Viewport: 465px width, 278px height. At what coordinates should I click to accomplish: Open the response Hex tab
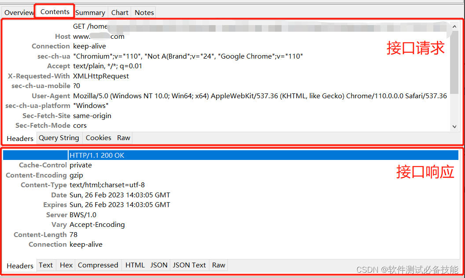pyautogui.click(x=66, y=265)
